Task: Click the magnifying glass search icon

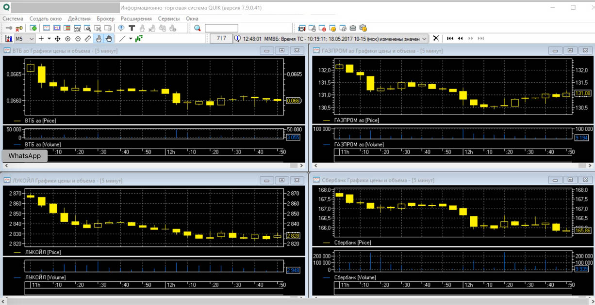Action: [198, 28]
